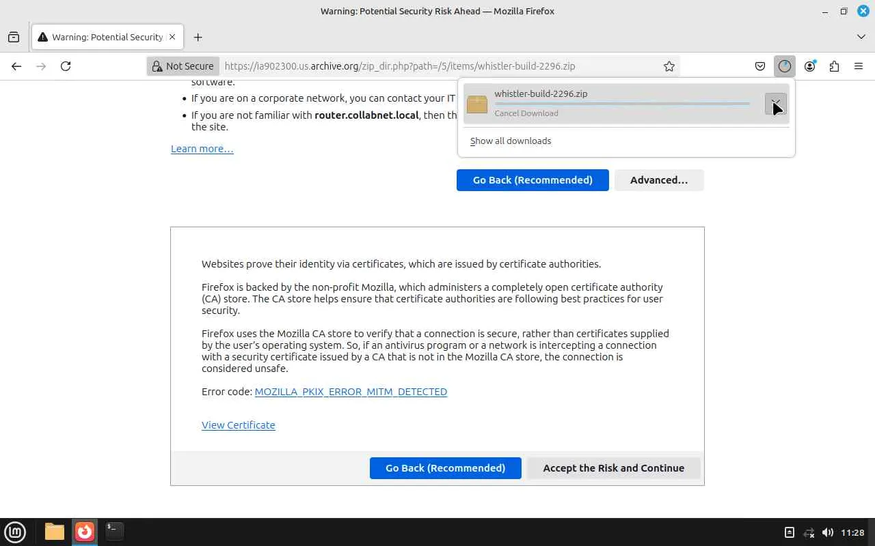Open the Firefox application hamburger menu

click(859, 66)
